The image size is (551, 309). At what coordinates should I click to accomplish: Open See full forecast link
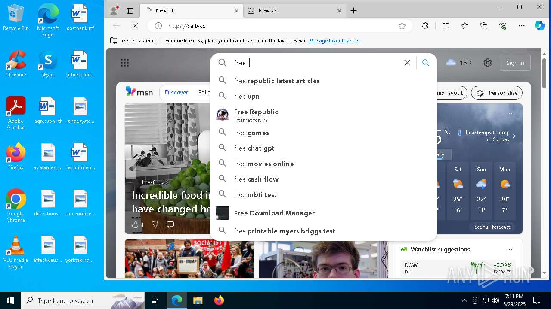coord(492,227)
